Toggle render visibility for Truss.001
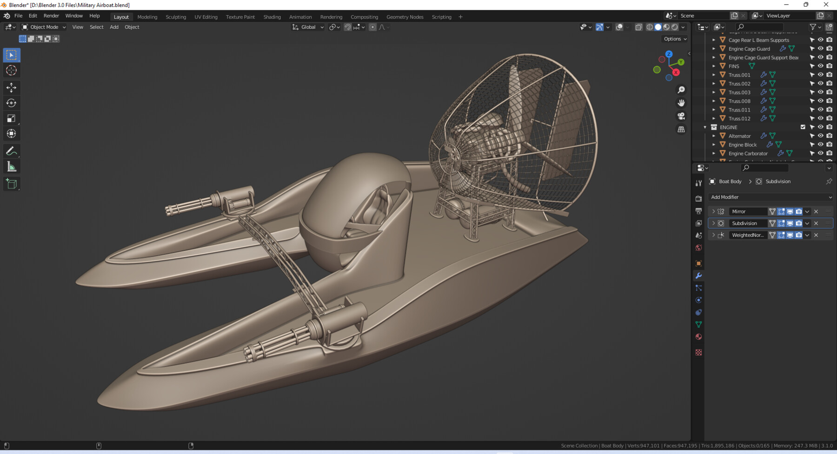The image size is (837, 454). (x=830, y=74)
